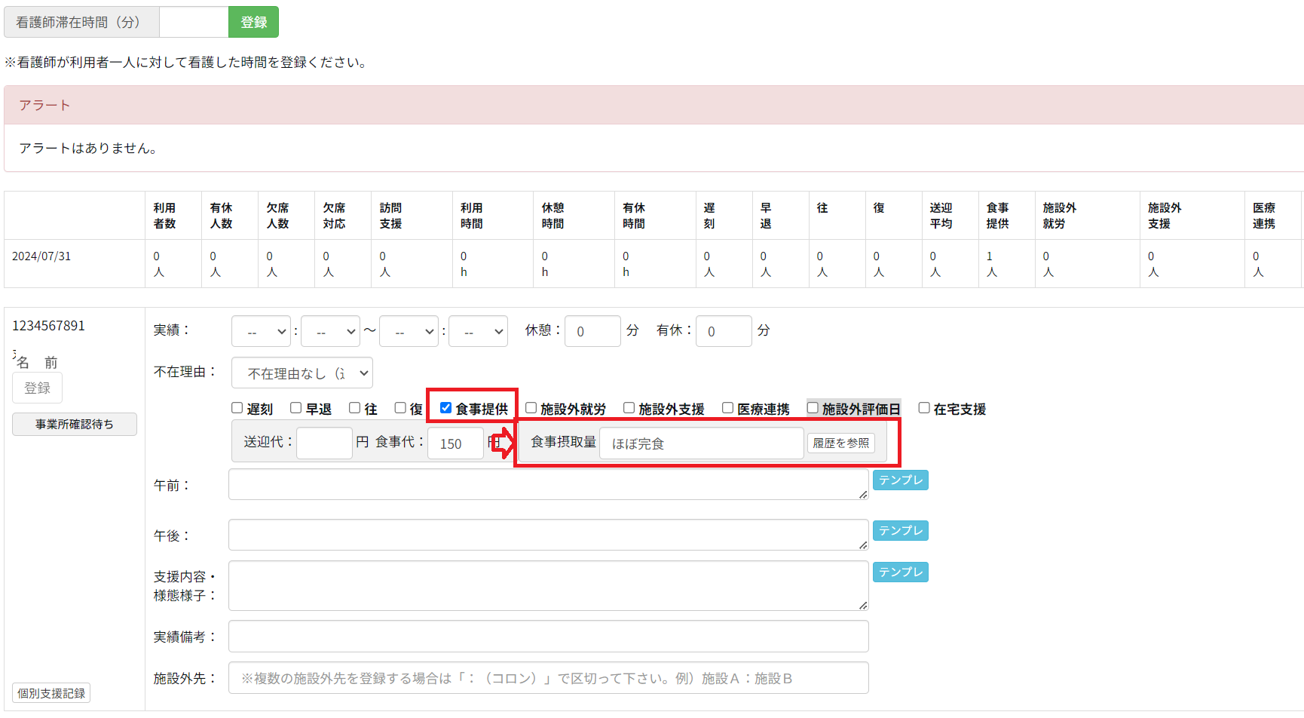Image resolution: width=1304 pixels, height=718 pixels.
Task: Enable the 遅刻 checkbox
Action: coord(237,408)
